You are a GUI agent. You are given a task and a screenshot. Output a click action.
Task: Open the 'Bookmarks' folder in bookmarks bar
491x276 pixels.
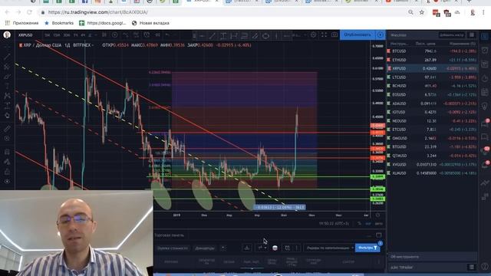[59, 23]
